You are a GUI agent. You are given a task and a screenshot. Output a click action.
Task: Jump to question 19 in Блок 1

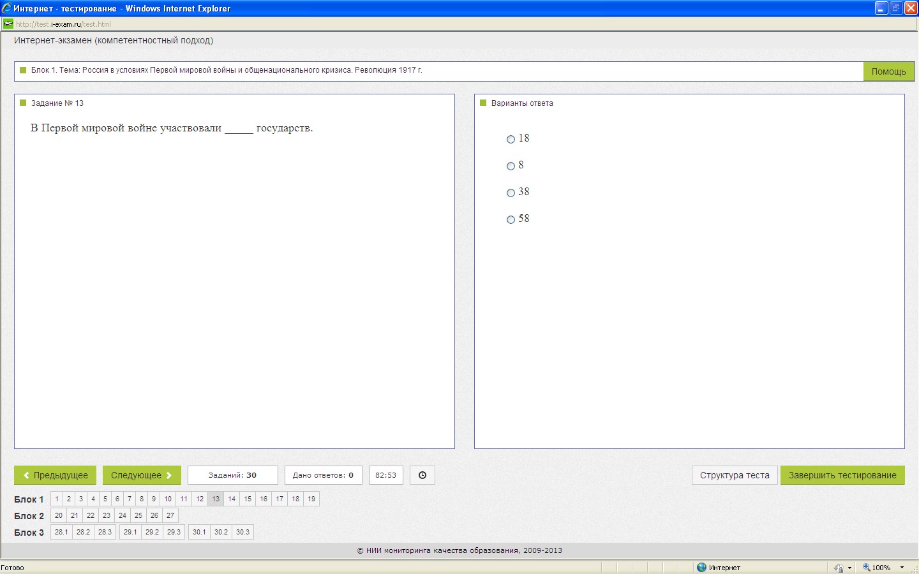[311, 499]
